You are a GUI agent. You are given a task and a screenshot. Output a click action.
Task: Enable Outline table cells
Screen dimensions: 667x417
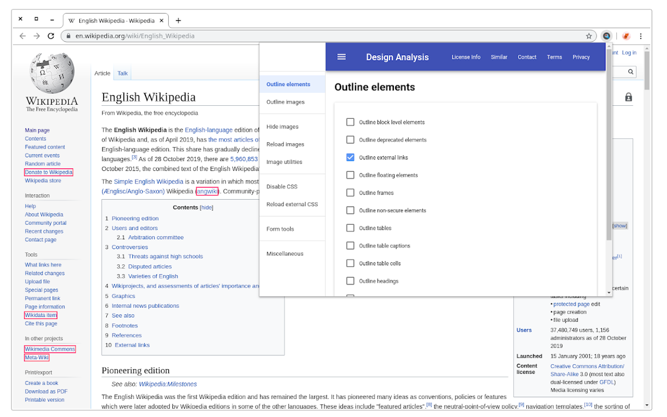point(350,263)
